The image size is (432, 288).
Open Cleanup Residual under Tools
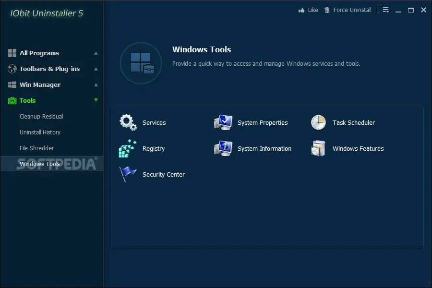[41, 116]
